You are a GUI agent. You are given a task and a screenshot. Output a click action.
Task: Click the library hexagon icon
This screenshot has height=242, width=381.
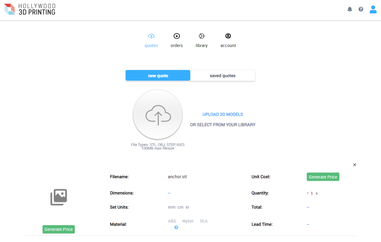click(202, 36)
